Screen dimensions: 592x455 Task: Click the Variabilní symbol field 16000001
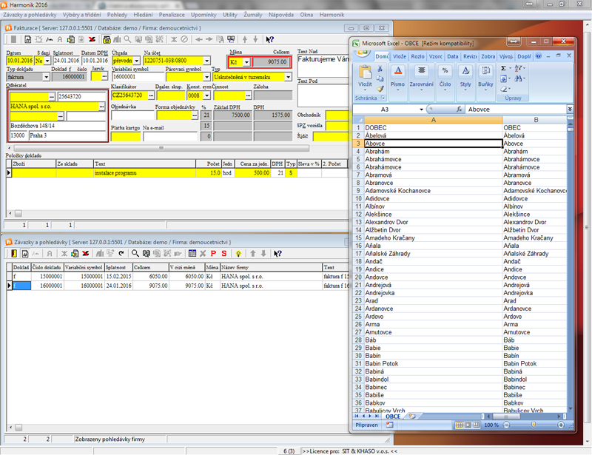(x=138, y=77)
